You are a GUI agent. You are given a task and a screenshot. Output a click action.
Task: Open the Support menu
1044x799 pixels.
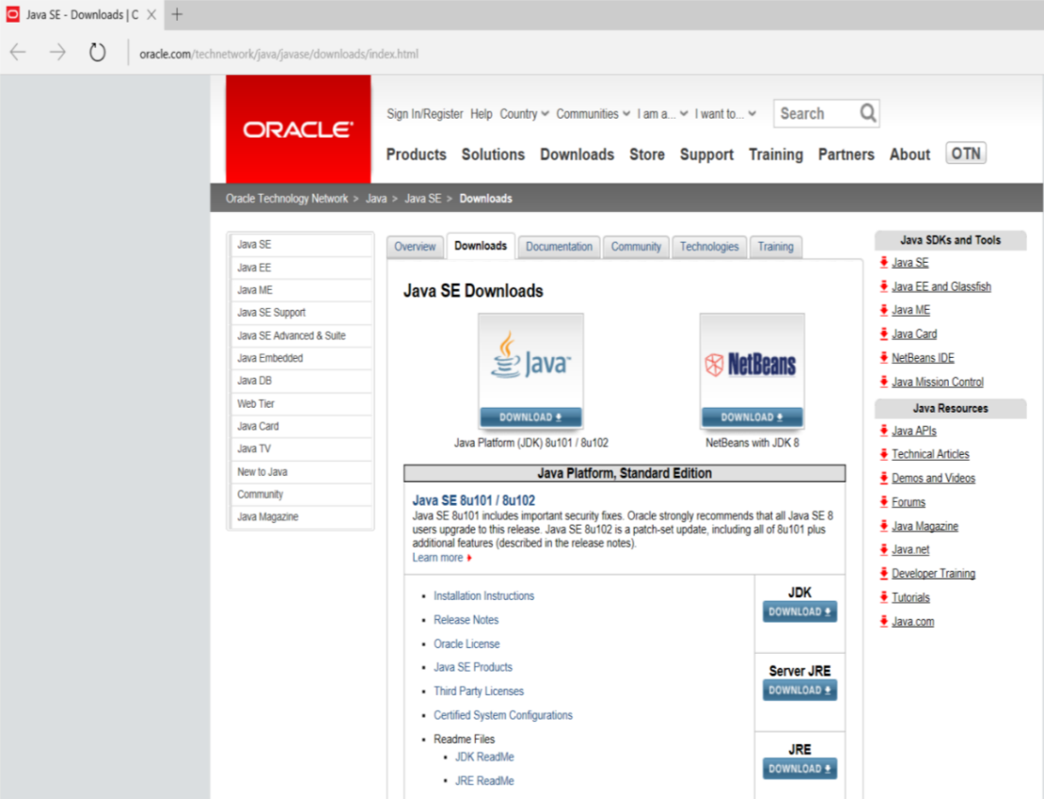point(707,155)
